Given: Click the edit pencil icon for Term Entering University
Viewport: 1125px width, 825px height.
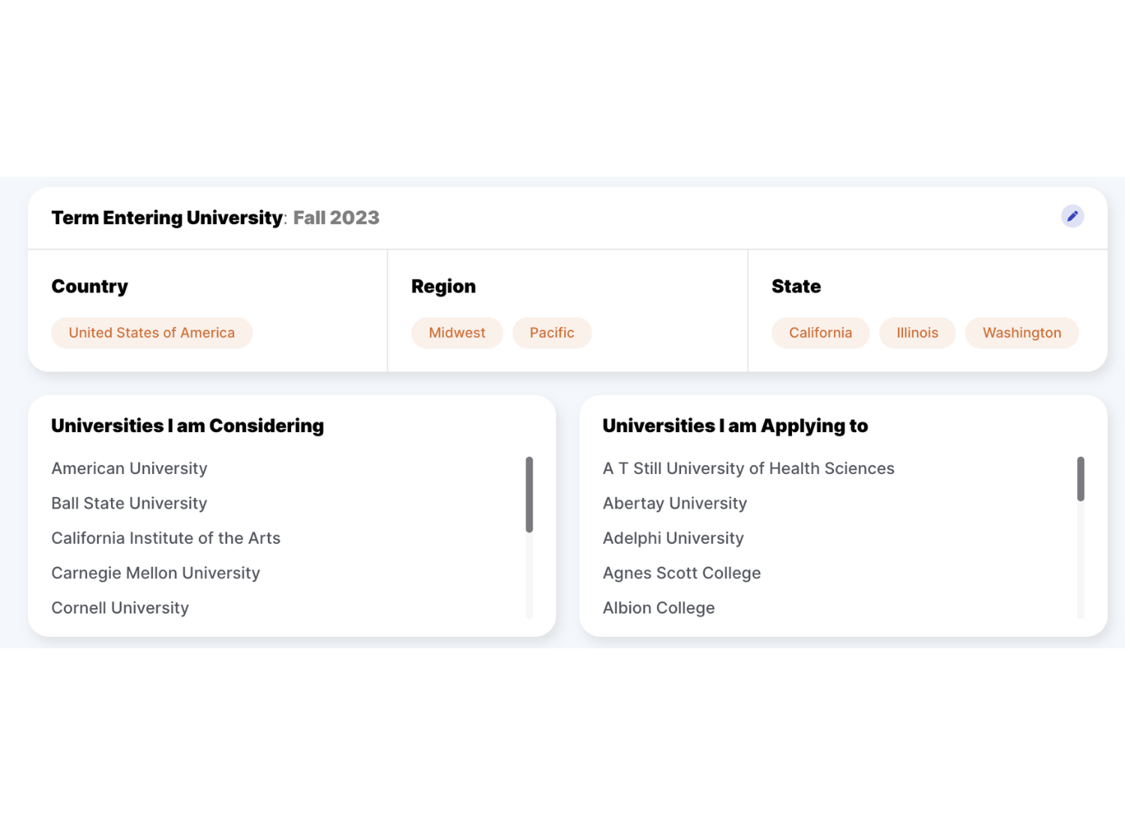Looking at the screenshot, I should 1072,217.
